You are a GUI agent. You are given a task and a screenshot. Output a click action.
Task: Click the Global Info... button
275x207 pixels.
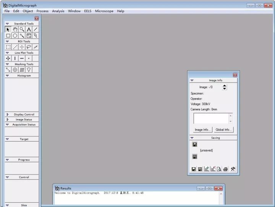[x=223, y=130]
